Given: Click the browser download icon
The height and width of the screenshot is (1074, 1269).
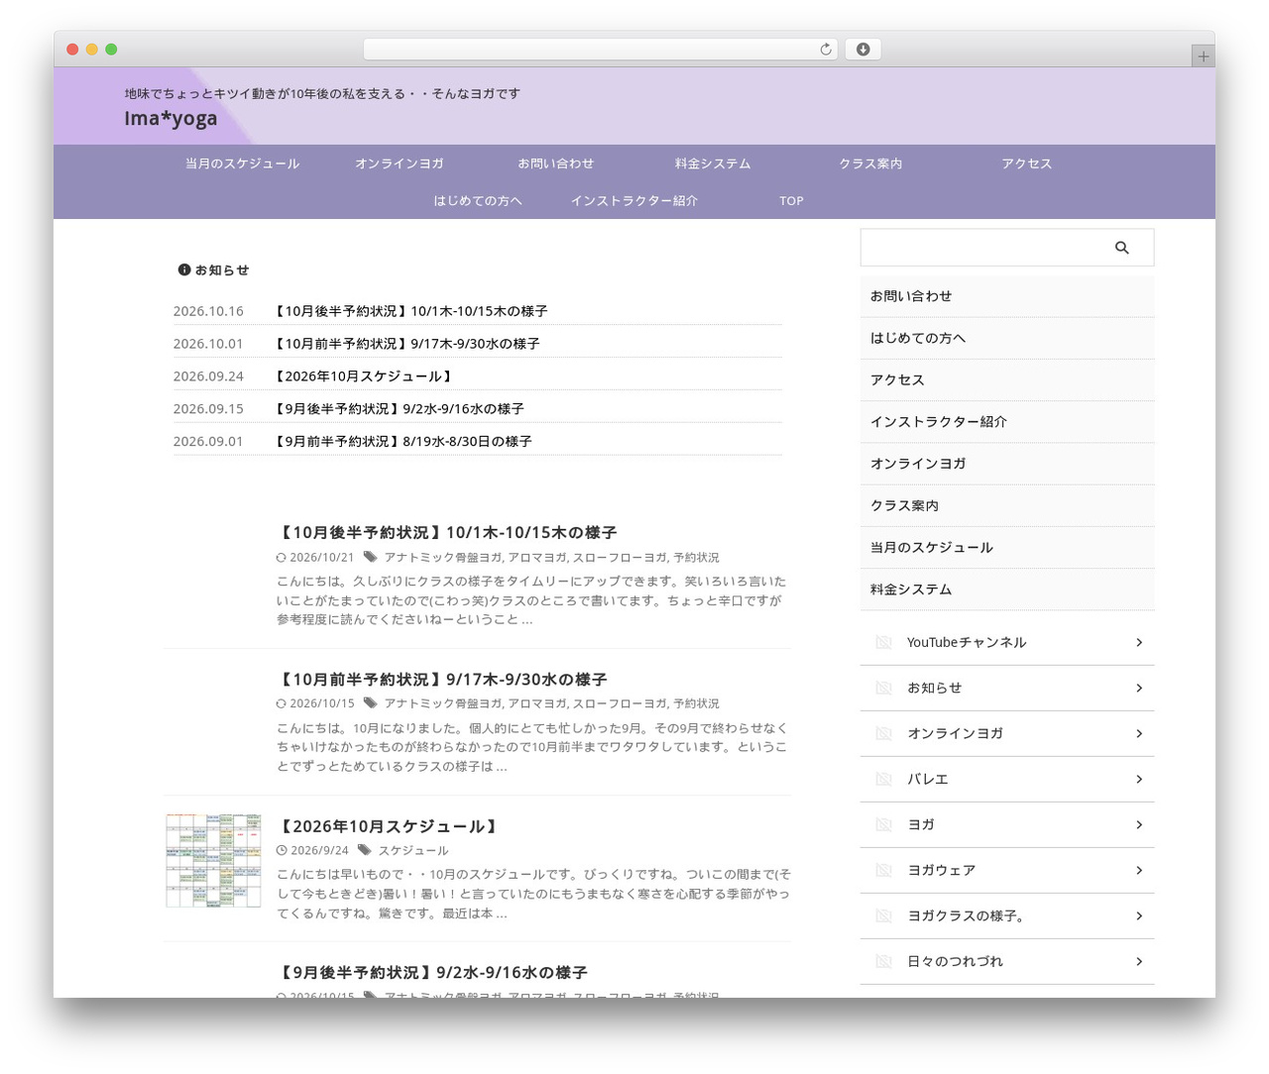Looking at the screenshot, I should pos(863,50).
